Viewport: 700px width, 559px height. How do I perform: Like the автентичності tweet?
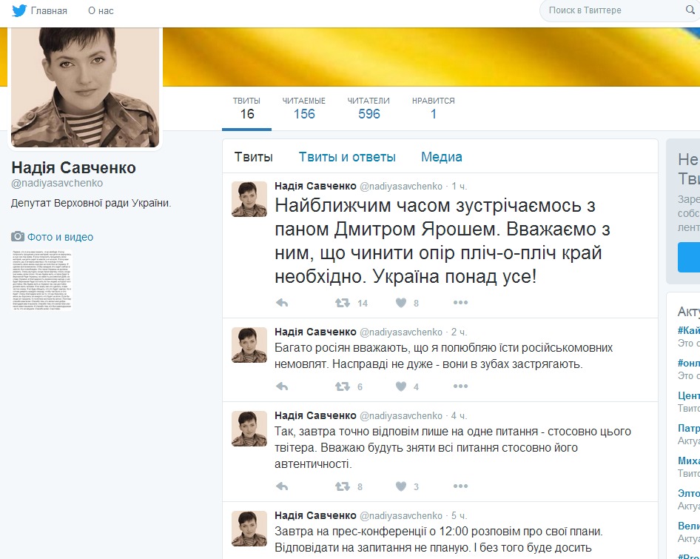click(x=401, y=486)
